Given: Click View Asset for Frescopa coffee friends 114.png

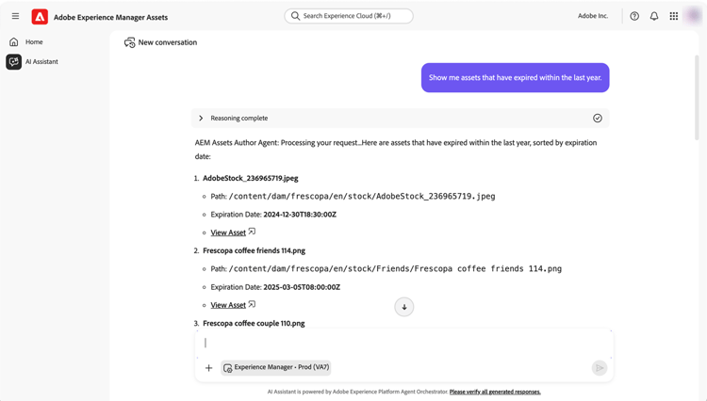Looking at the screenshot, I should 228,305.
